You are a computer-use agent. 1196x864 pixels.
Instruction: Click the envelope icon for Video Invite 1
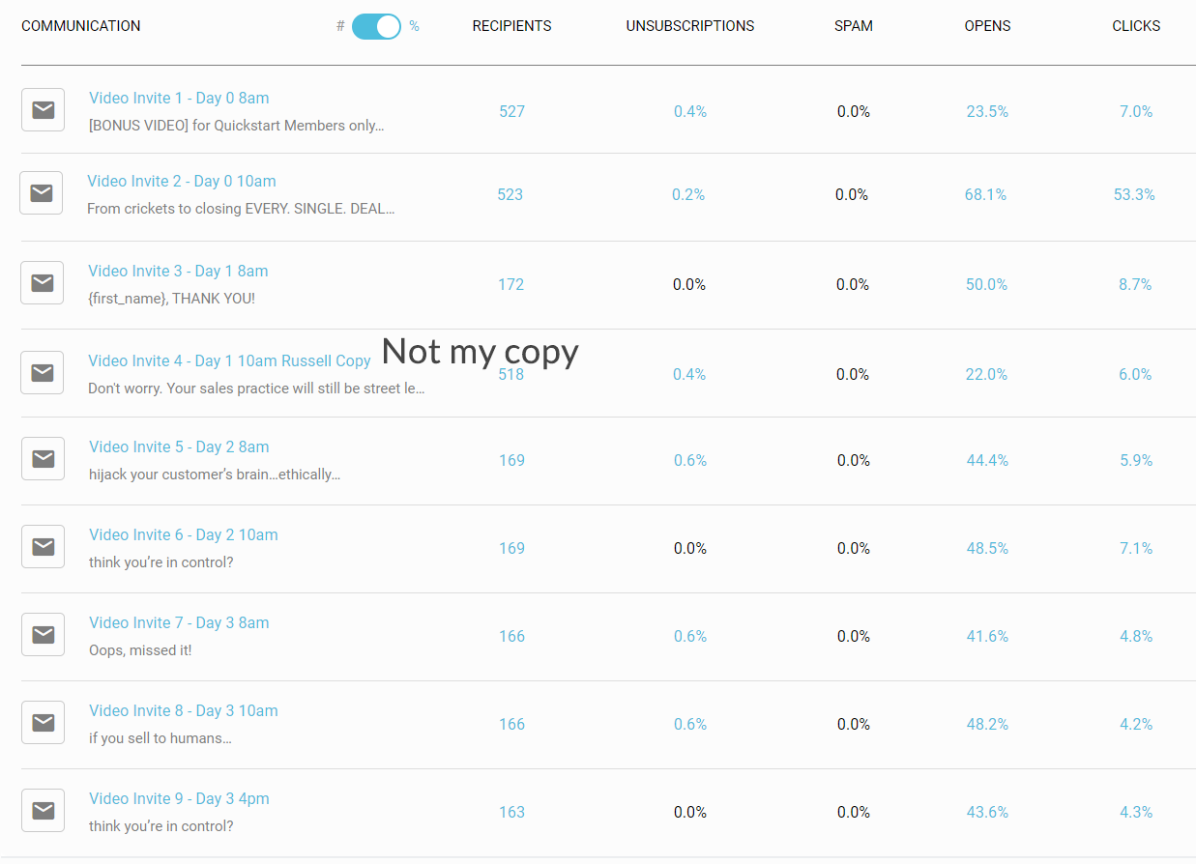(43, 109)
